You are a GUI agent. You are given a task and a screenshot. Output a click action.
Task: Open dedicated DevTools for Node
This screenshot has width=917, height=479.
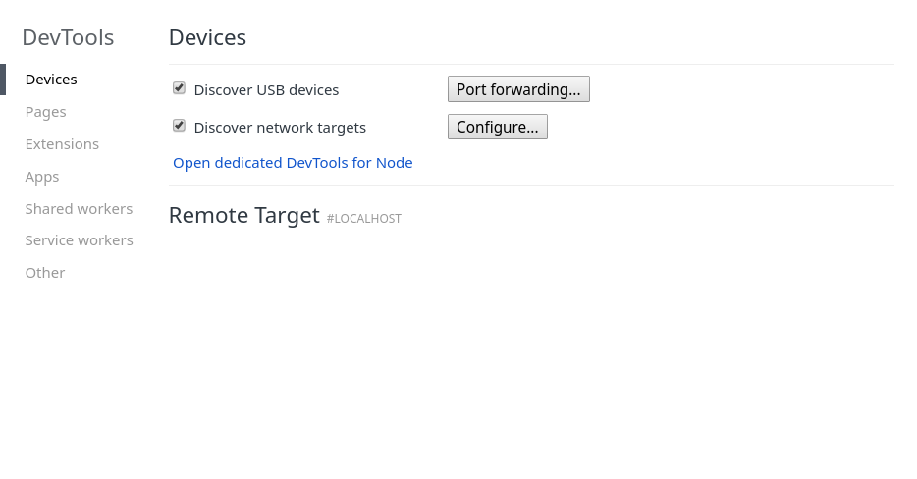point(293,163)
